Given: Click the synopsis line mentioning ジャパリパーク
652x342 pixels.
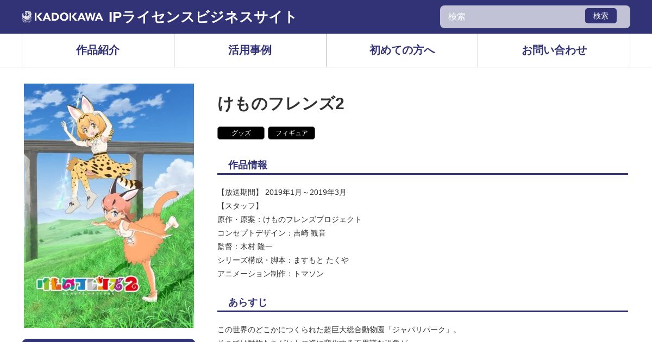Looking at the screenshot, I should (339, 330).
